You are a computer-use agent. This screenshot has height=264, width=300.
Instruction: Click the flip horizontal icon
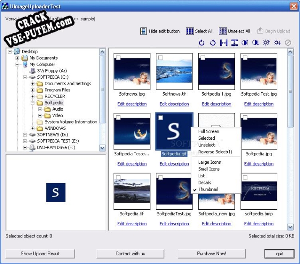coord(224,43)
